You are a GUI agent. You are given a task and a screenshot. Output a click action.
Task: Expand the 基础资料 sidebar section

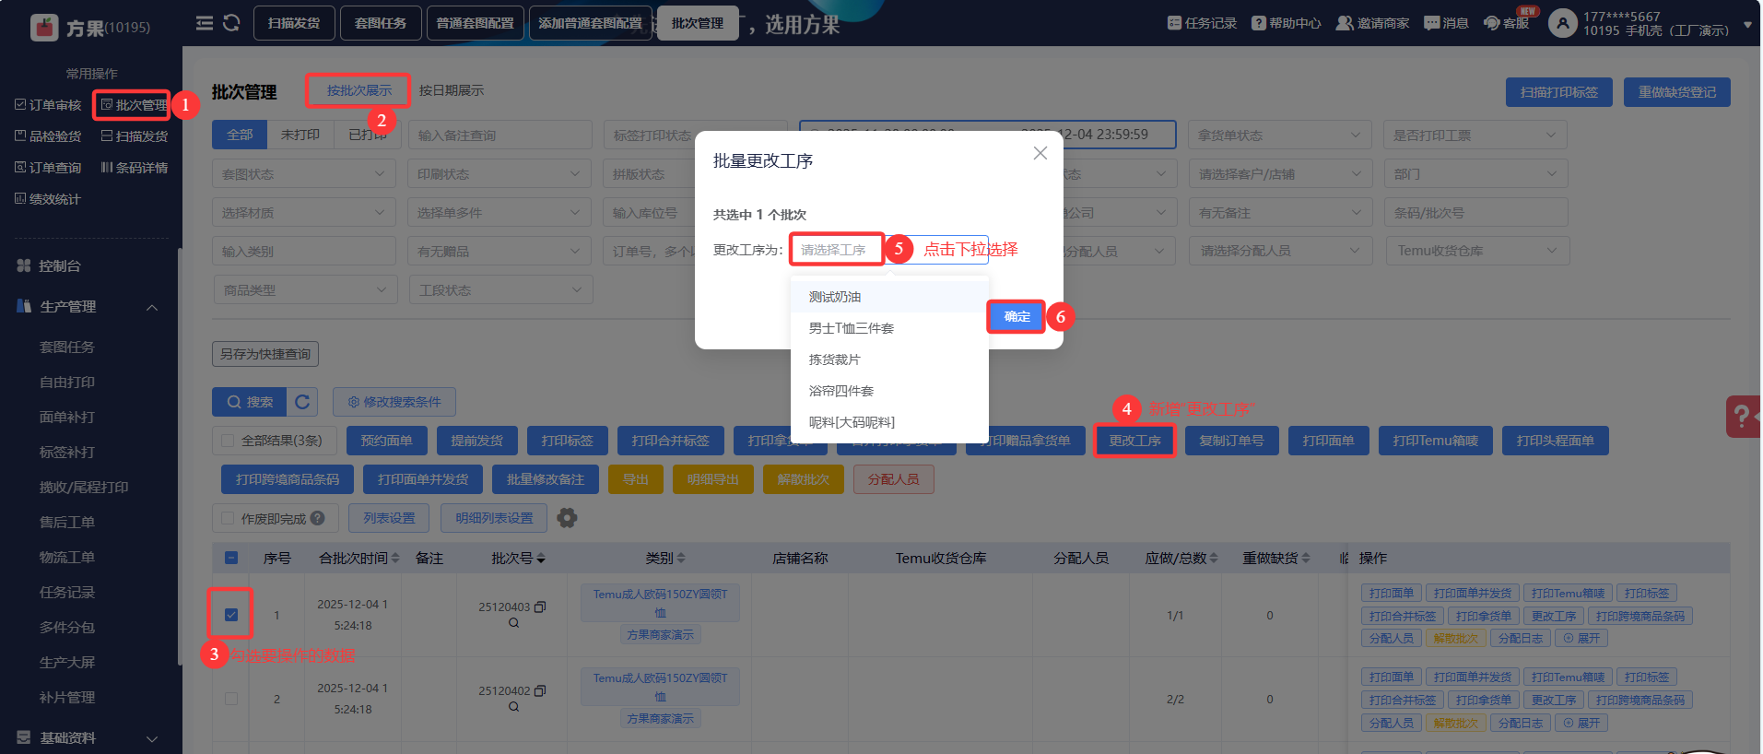pos(152,738)
